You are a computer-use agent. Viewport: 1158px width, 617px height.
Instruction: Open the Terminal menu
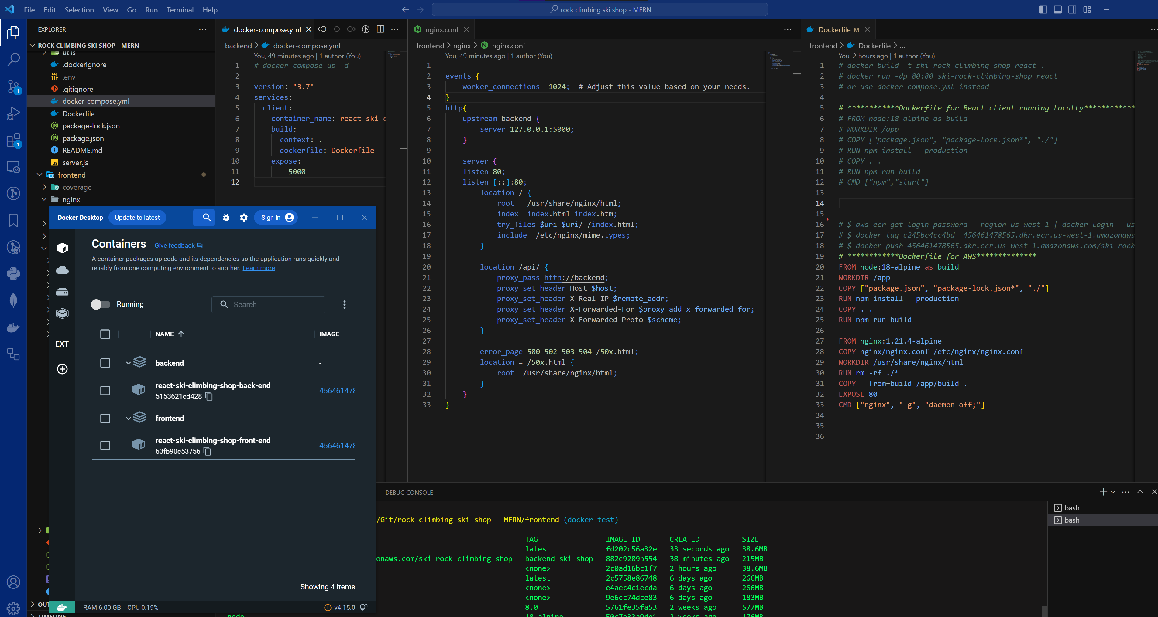[x=180, y=9]
